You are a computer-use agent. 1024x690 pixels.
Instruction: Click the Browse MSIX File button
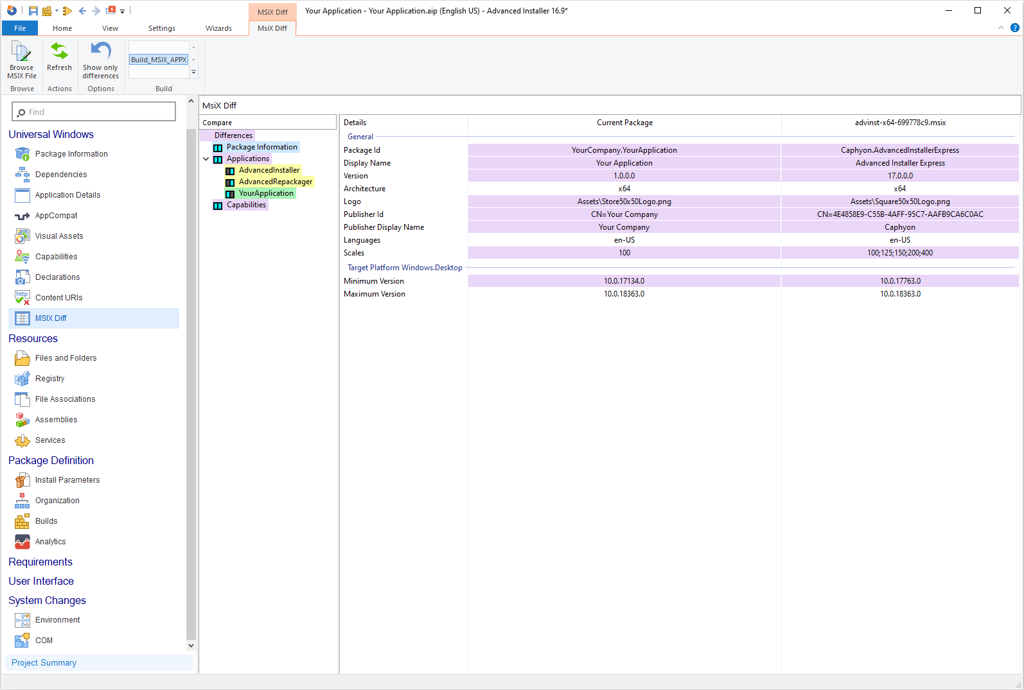(x=22, y=60)
